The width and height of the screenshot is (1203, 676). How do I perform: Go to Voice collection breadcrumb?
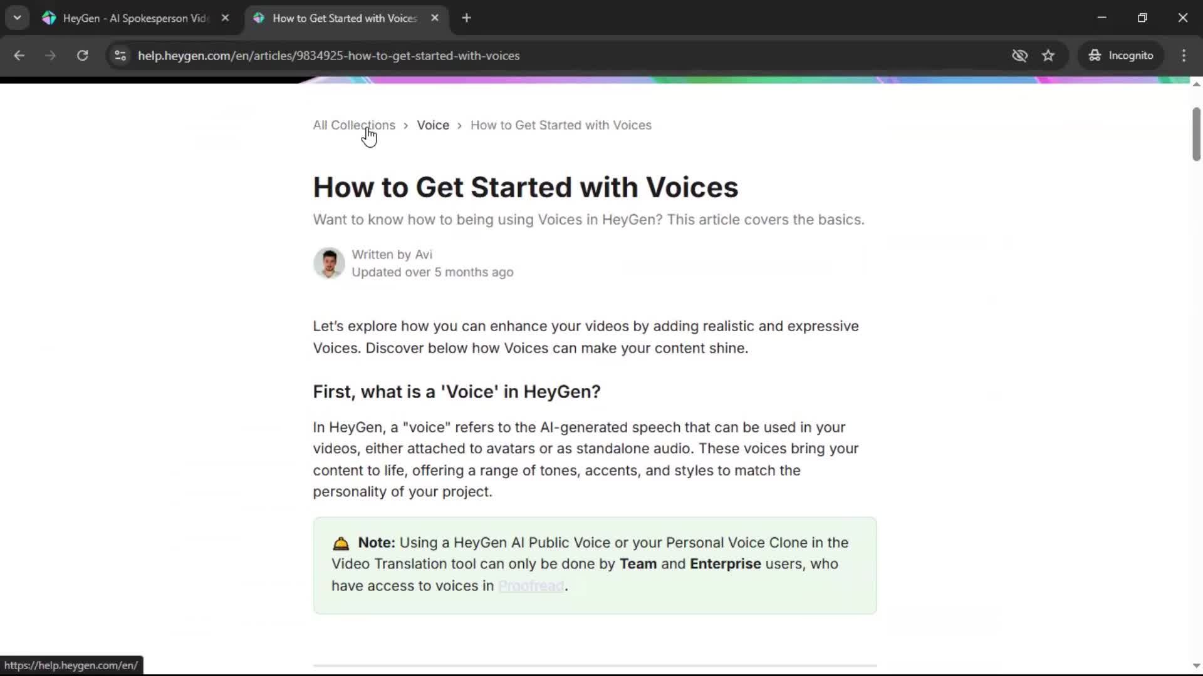coord(433,125)
